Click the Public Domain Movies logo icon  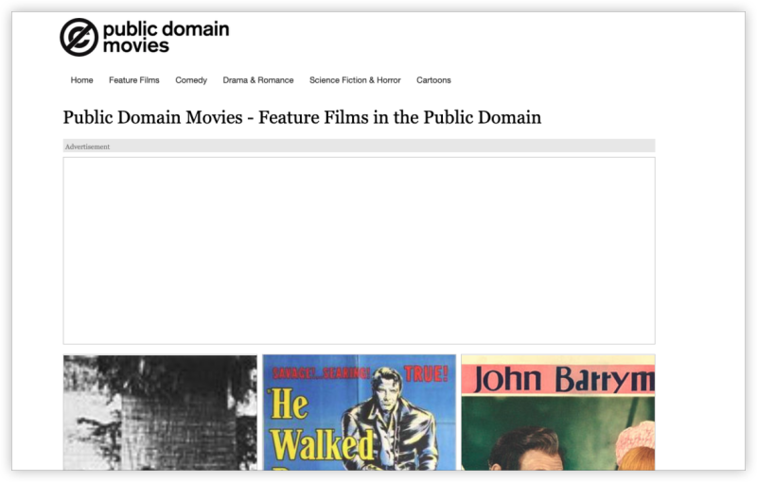pyautogui.click(x=79, y=37)
